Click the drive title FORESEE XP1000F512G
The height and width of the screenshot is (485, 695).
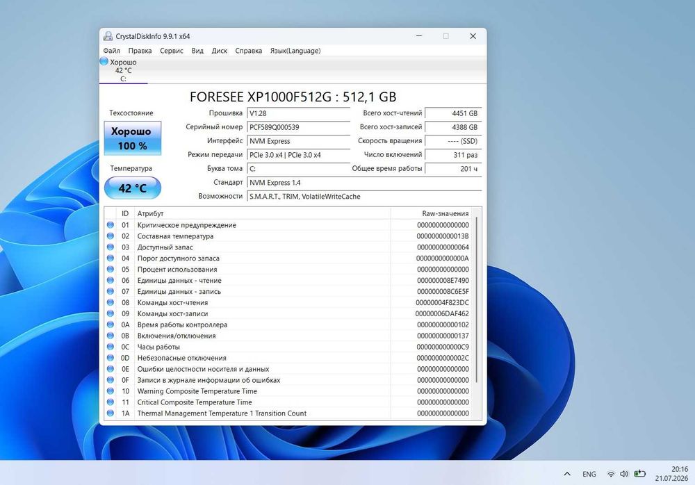[x=293, y=97]
